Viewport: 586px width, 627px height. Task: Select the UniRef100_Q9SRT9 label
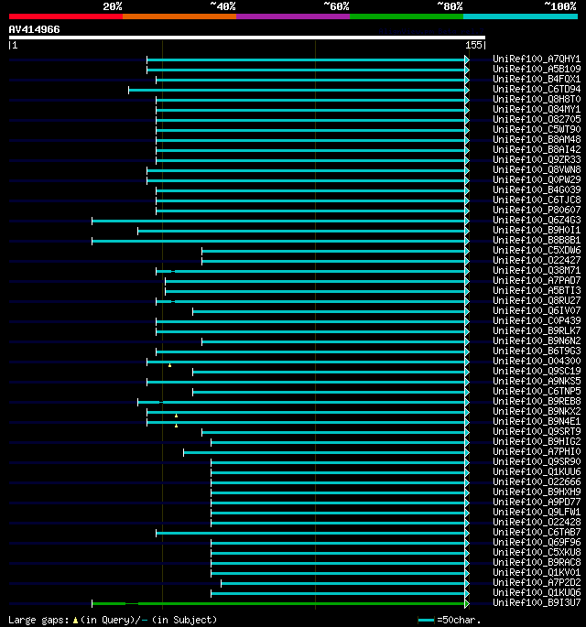(537, 431)
